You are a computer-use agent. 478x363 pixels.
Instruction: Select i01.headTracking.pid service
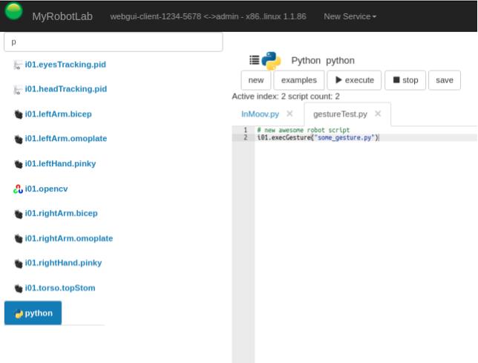coord(66,89)
